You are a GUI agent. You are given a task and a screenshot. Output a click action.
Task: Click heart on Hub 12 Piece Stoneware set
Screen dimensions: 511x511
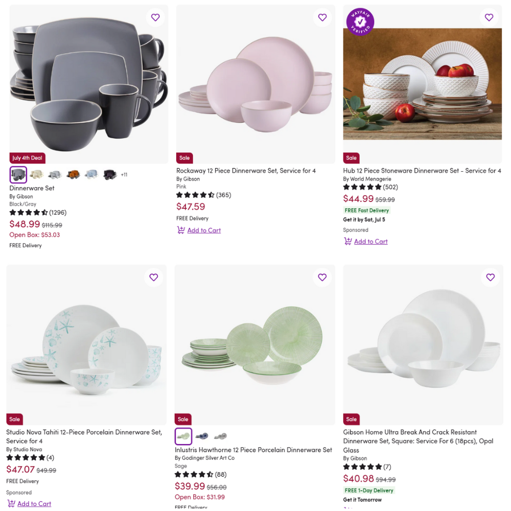click(x=489, y=17)
